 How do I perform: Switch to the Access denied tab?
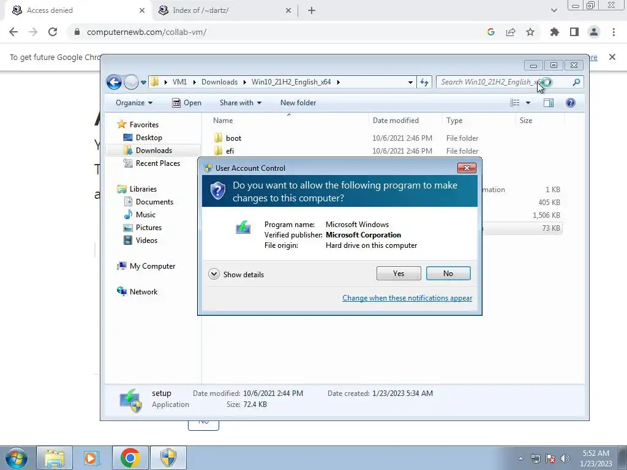point(78,10)
